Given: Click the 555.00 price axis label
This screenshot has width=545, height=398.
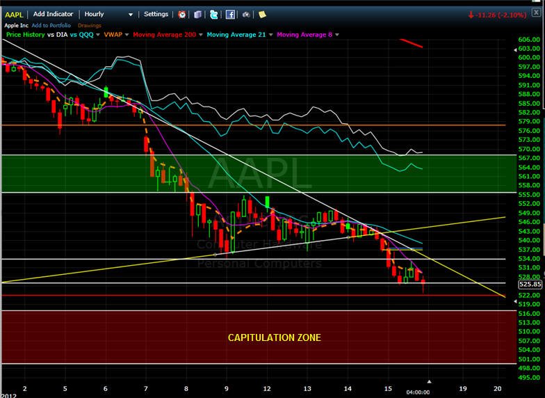Looking at the screenshot, I should pos(530,195).
